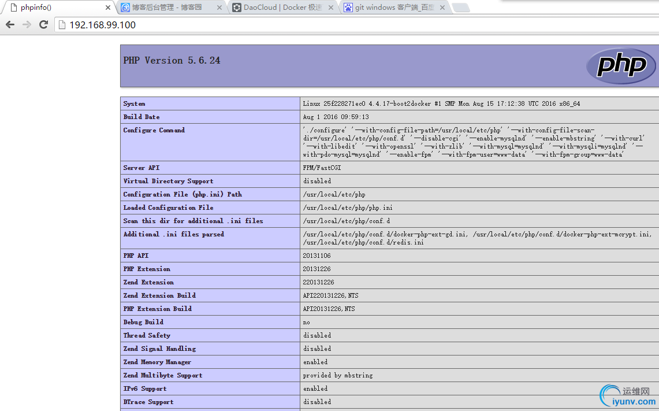659x411 pixels.
Task: Click the API20131226,NTS value
Action: click(x=329, y=309)
